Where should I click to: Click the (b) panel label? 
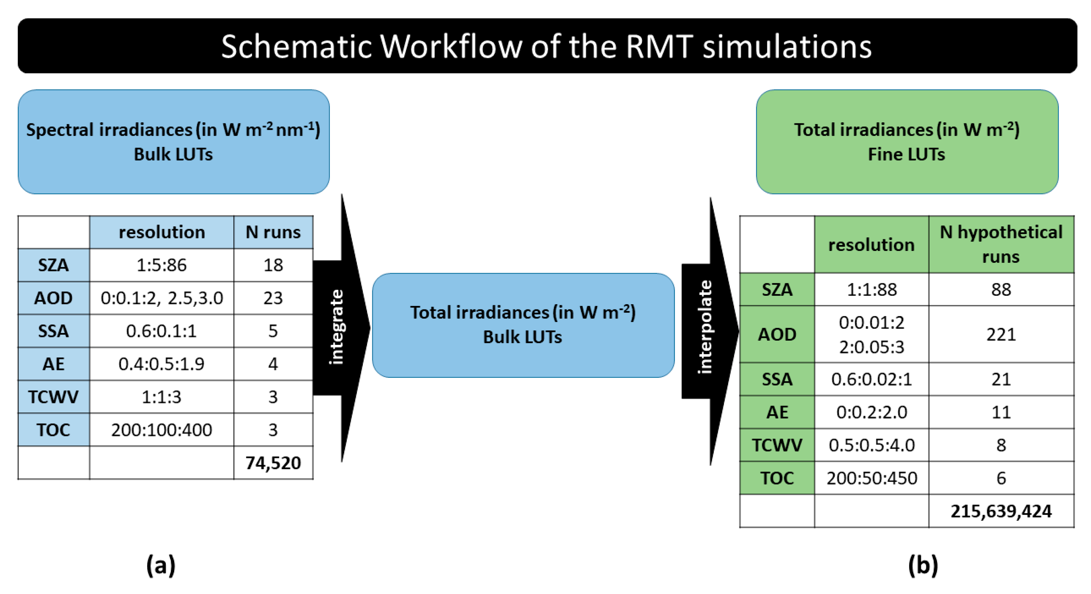tap(923, 565)
